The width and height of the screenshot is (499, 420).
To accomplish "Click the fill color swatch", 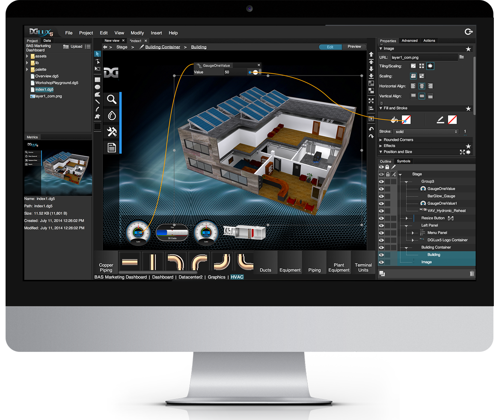I will 406,120.
